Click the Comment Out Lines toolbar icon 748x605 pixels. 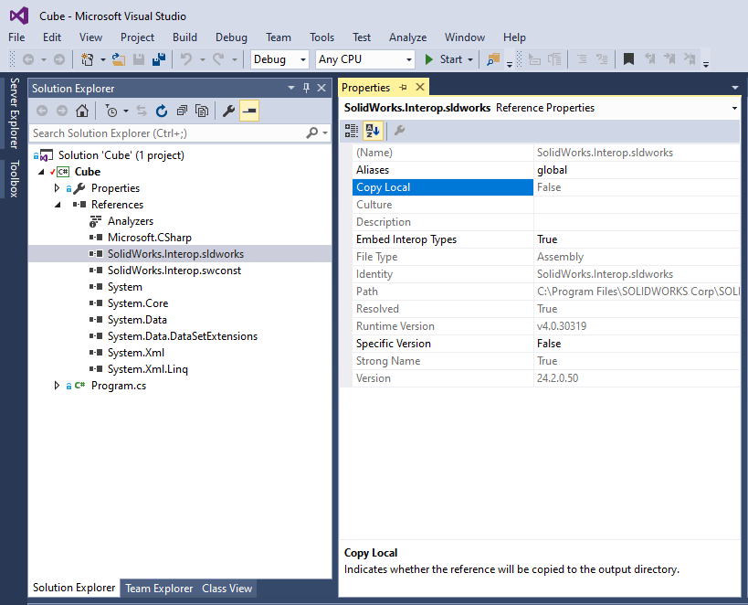(x=582, y=59)
